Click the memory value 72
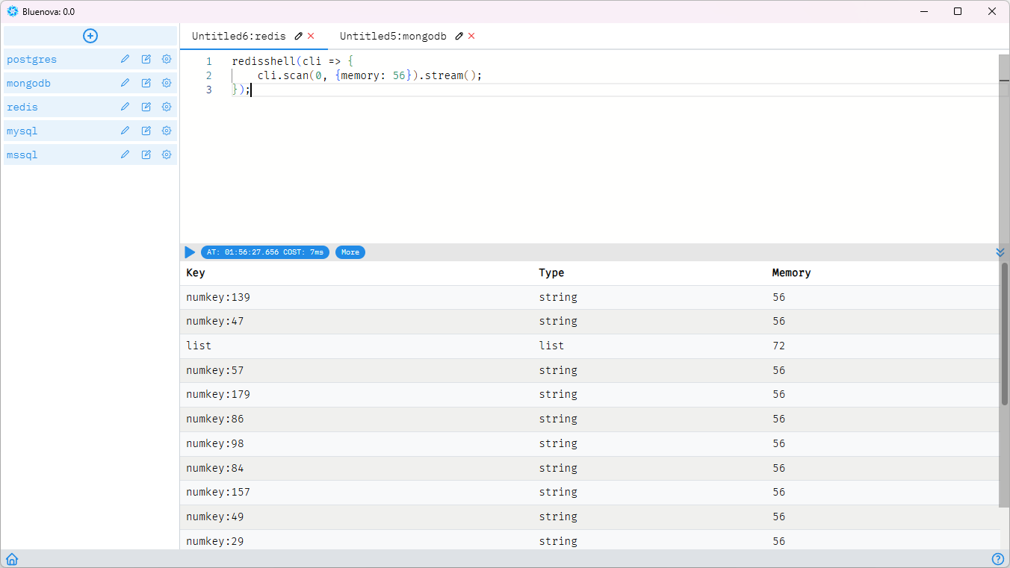The height and width of the screenshot is (568, 1010). click(x=779, y=346)
